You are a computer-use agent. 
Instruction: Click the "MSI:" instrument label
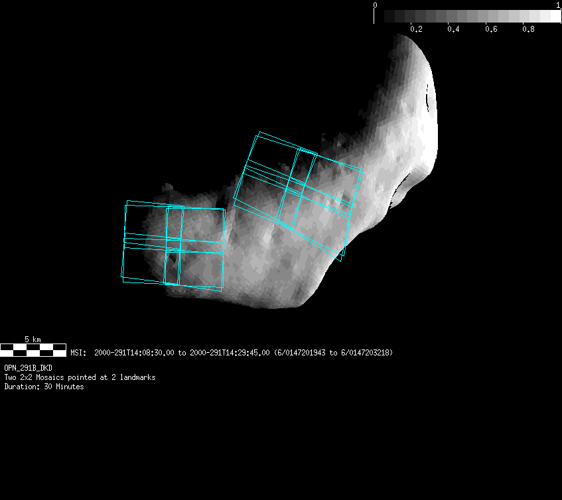point(78,353)
